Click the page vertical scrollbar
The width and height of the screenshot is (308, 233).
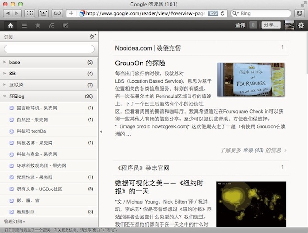pos(307,53)
